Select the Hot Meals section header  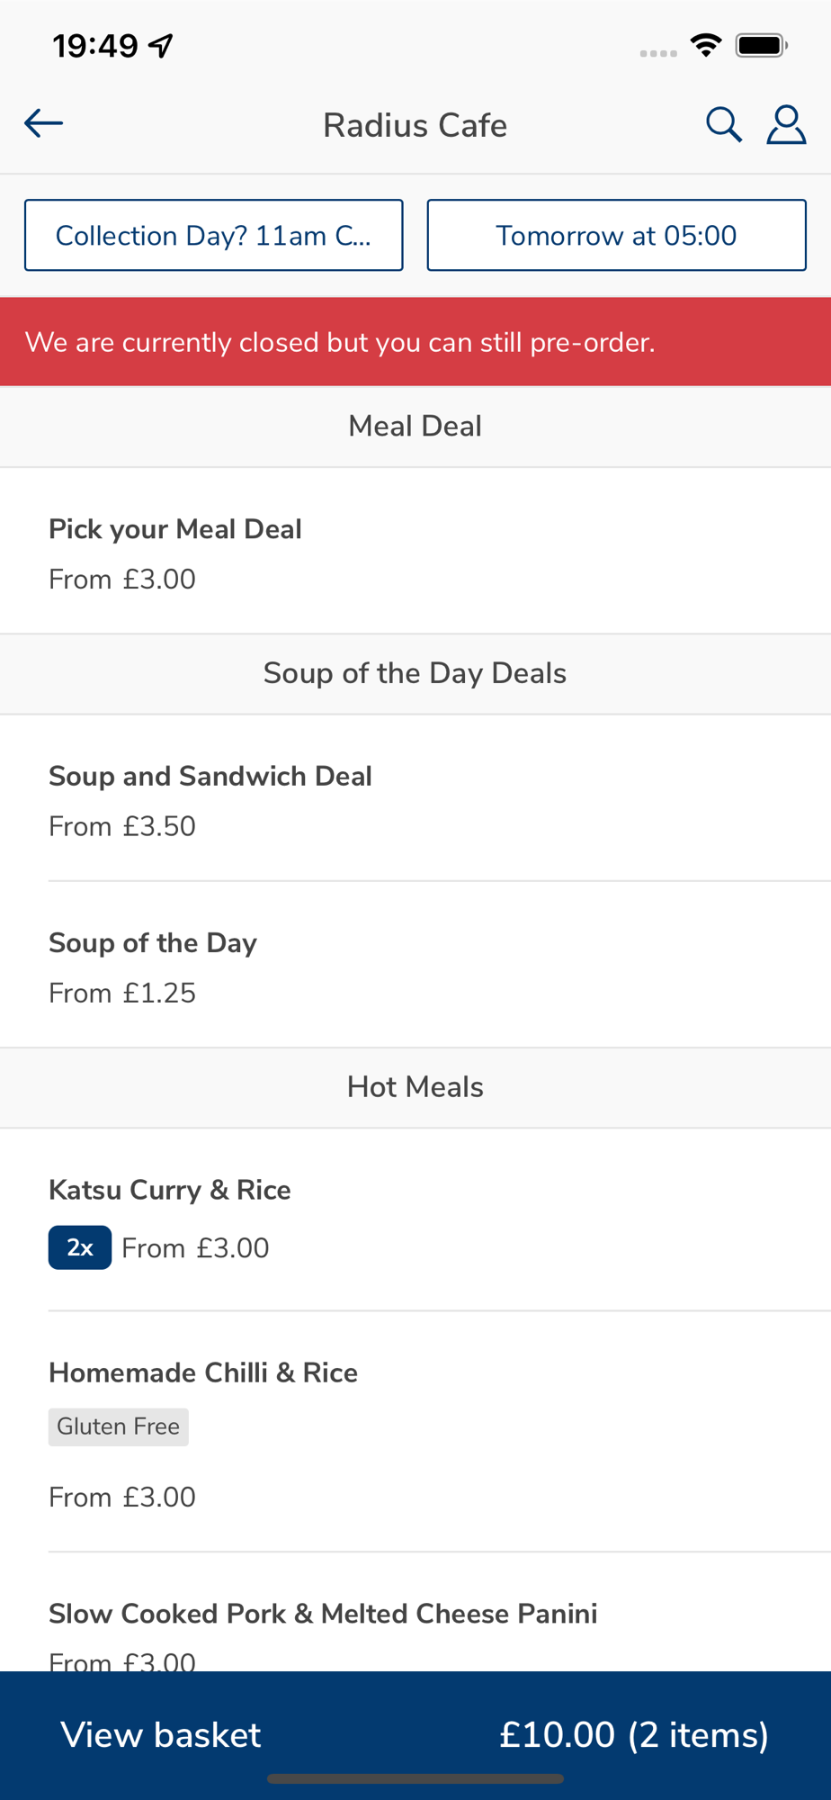[415, 1087]
